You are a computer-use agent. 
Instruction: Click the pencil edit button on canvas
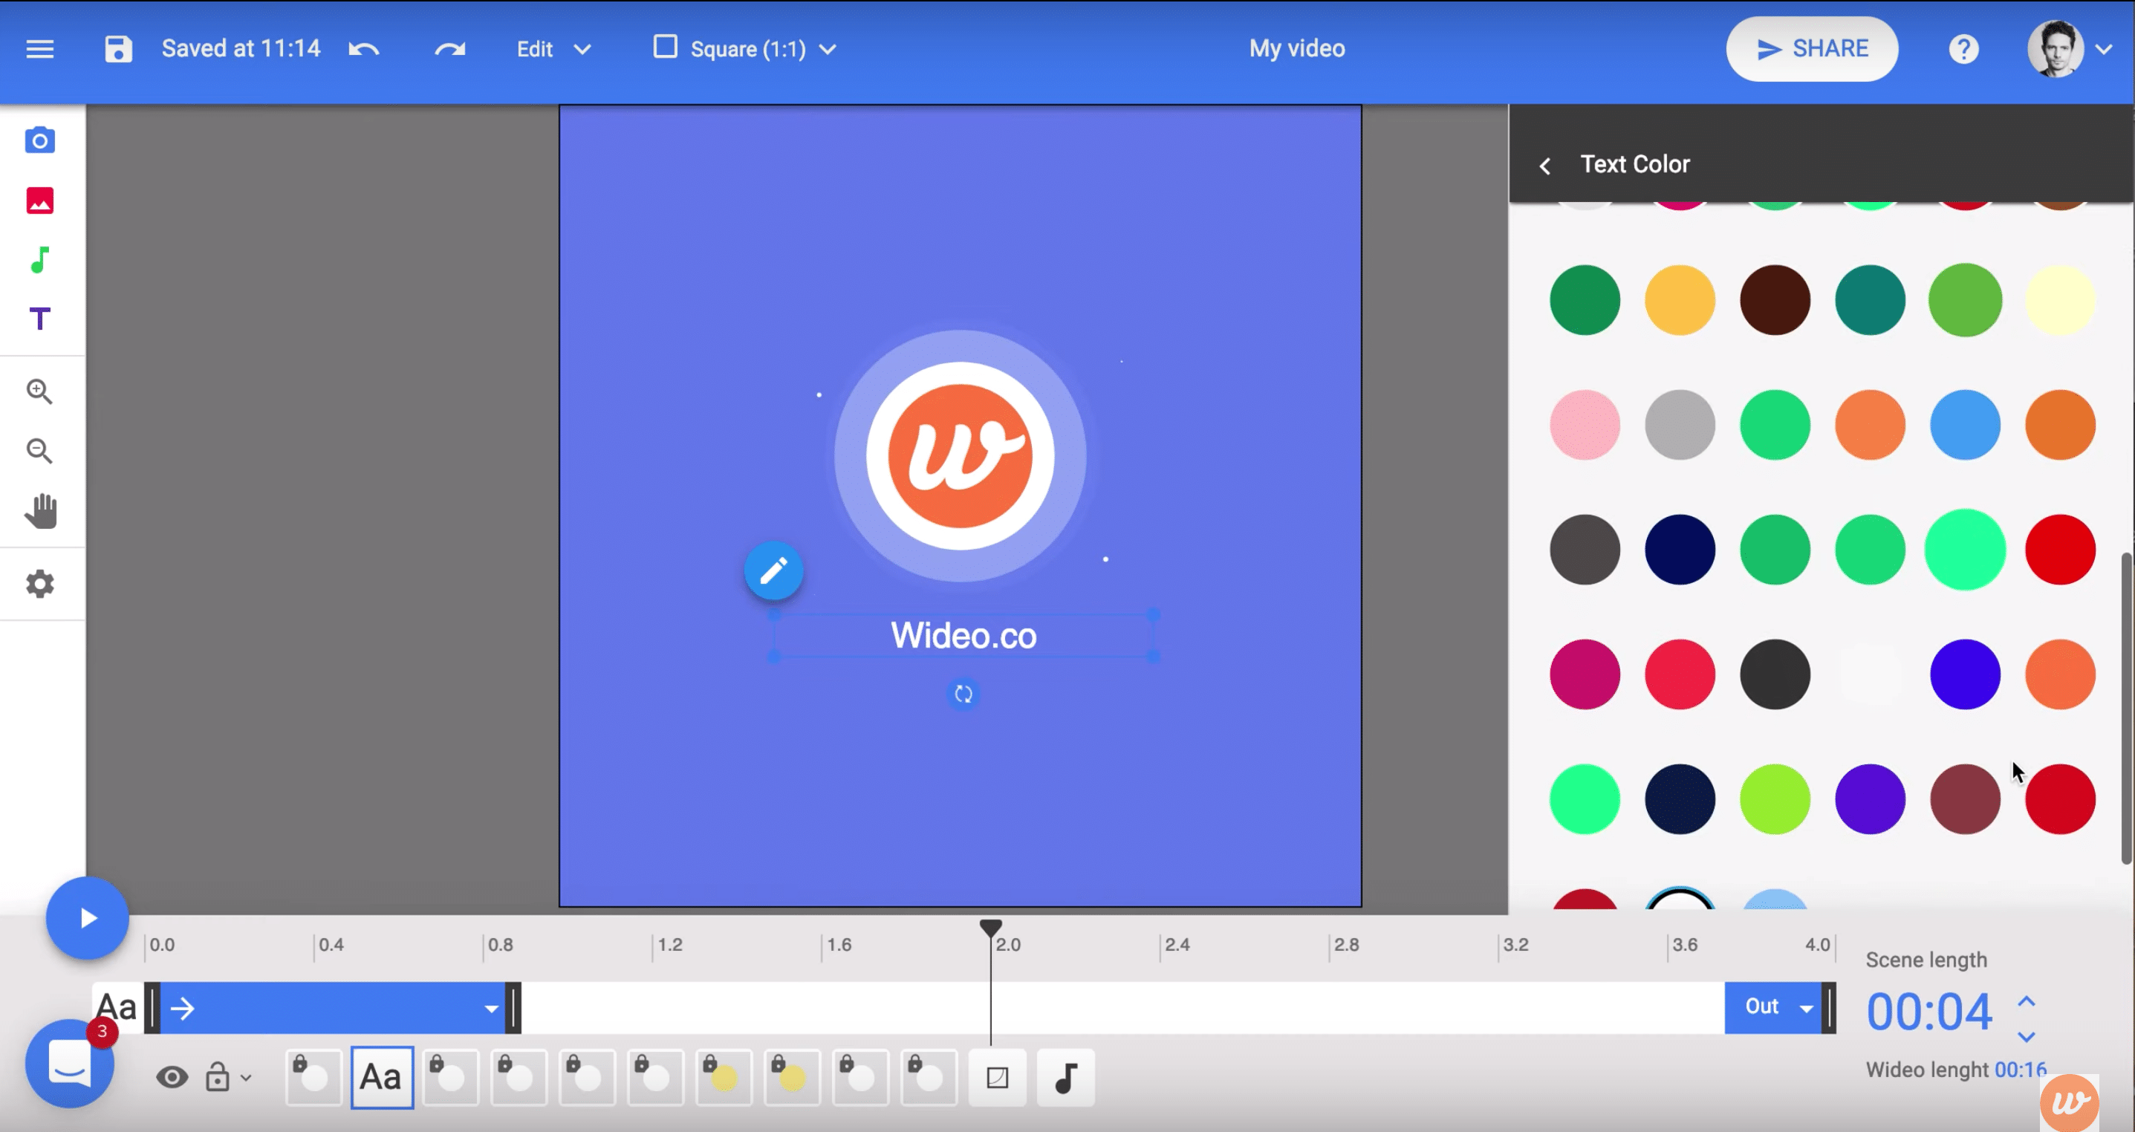coord(773,570)
